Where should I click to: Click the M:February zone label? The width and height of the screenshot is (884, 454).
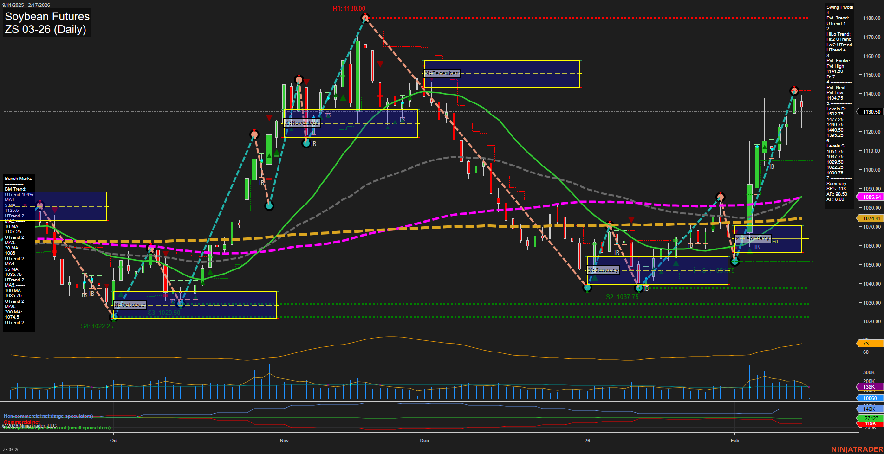pos(753,238)
